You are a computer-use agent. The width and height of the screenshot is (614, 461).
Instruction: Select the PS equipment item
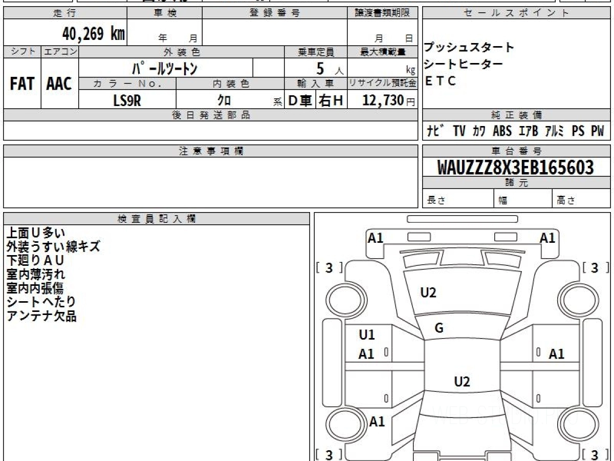click(578, 131)
